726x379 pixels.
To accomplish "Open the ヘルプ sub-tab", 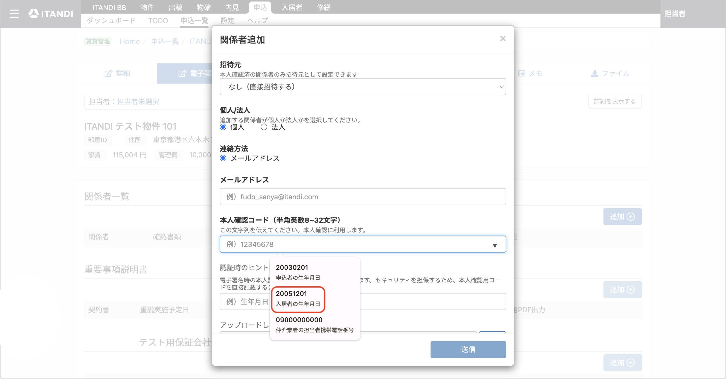I will 257,21.
